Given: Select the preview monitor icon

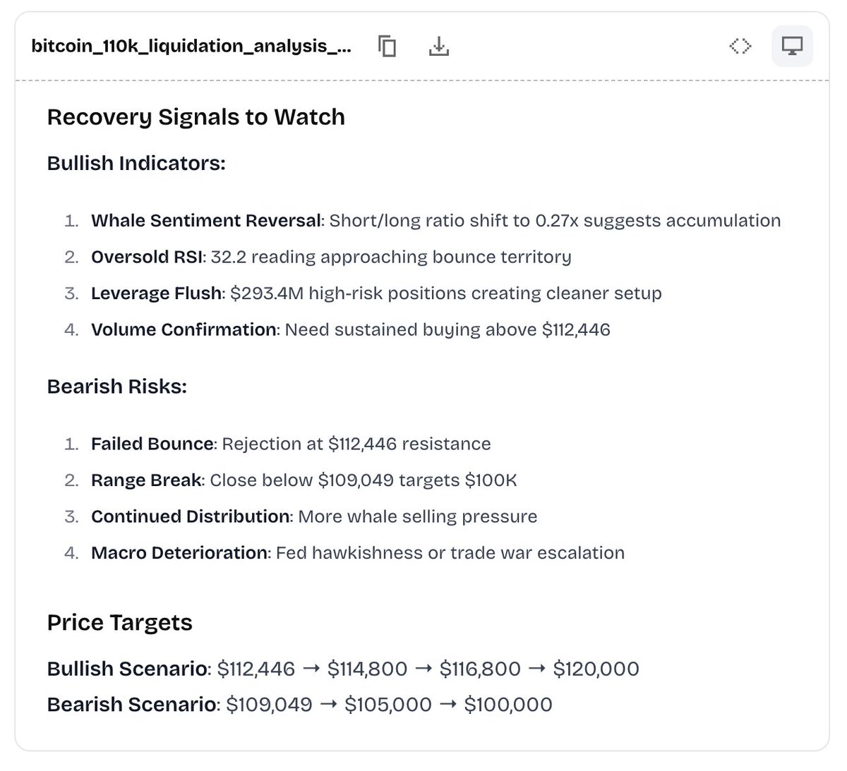Looking at the screenshot, I should (792, 47).
